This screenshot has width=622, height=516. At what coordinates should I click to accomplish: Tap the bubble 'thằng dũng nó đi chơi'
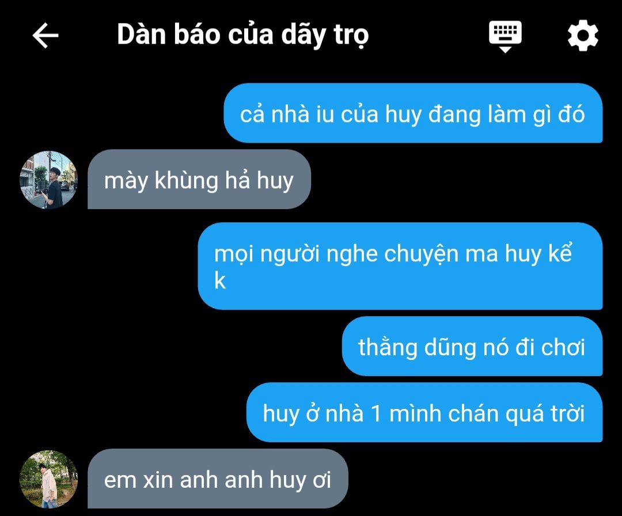point(472,346)
